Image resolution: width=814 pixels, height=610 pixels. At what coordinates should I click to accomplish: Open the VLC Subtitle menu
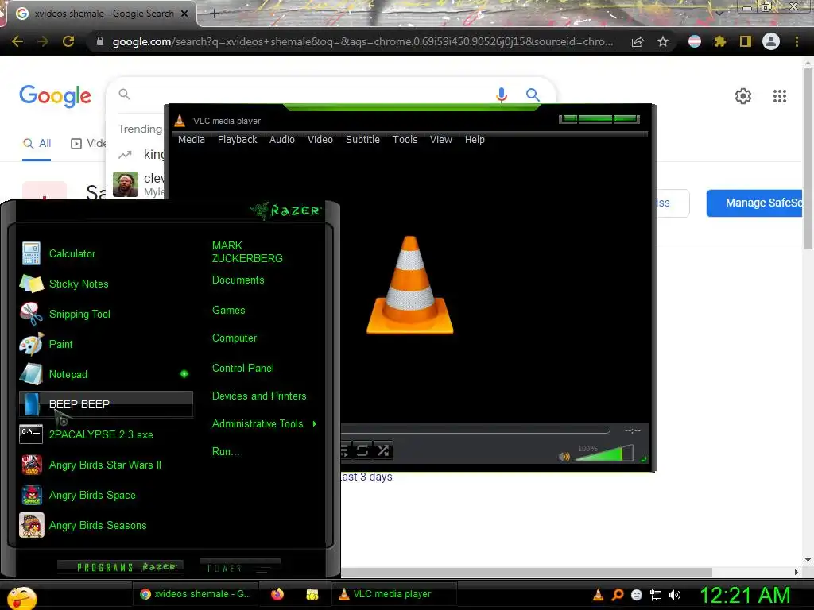pos(362,140)
